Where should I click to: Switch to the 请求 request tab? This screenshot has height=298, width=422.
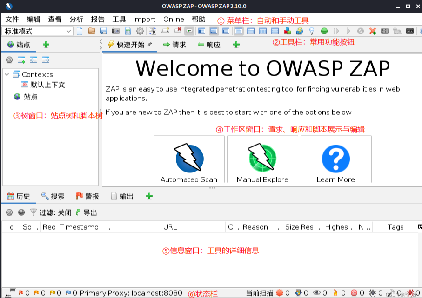coord(174,45)
